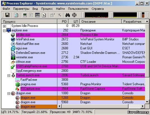
Task: Click PID cell 5968
Action: pos(65,102)
